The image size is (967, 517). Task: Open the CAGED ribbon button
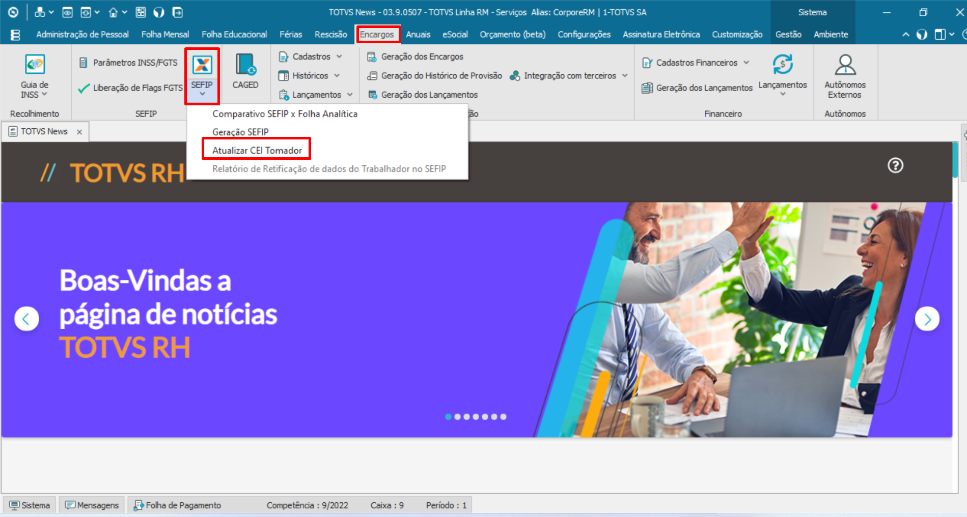click(245, 72)
